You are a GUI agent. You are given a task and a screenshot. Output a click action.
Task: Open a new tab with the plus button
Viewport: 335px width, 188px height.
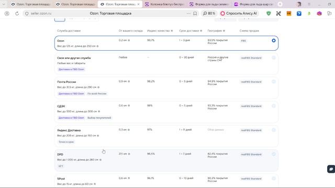click(x=280, y=4)
